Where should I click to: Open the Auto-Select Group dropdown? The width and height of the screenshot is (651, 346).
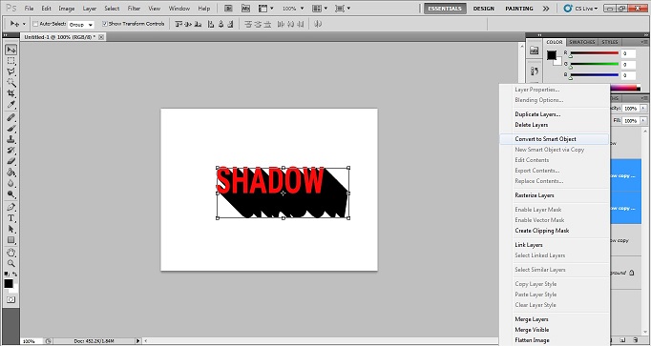point(81,25)
